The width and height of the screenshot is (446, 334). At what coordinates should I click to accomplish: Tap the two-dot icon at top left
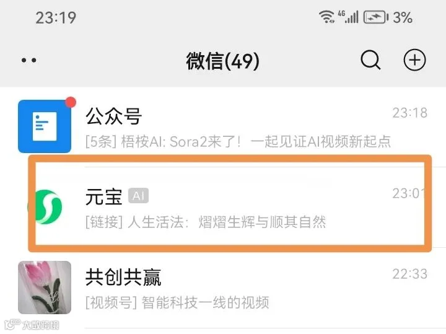[x=28, y=60]
